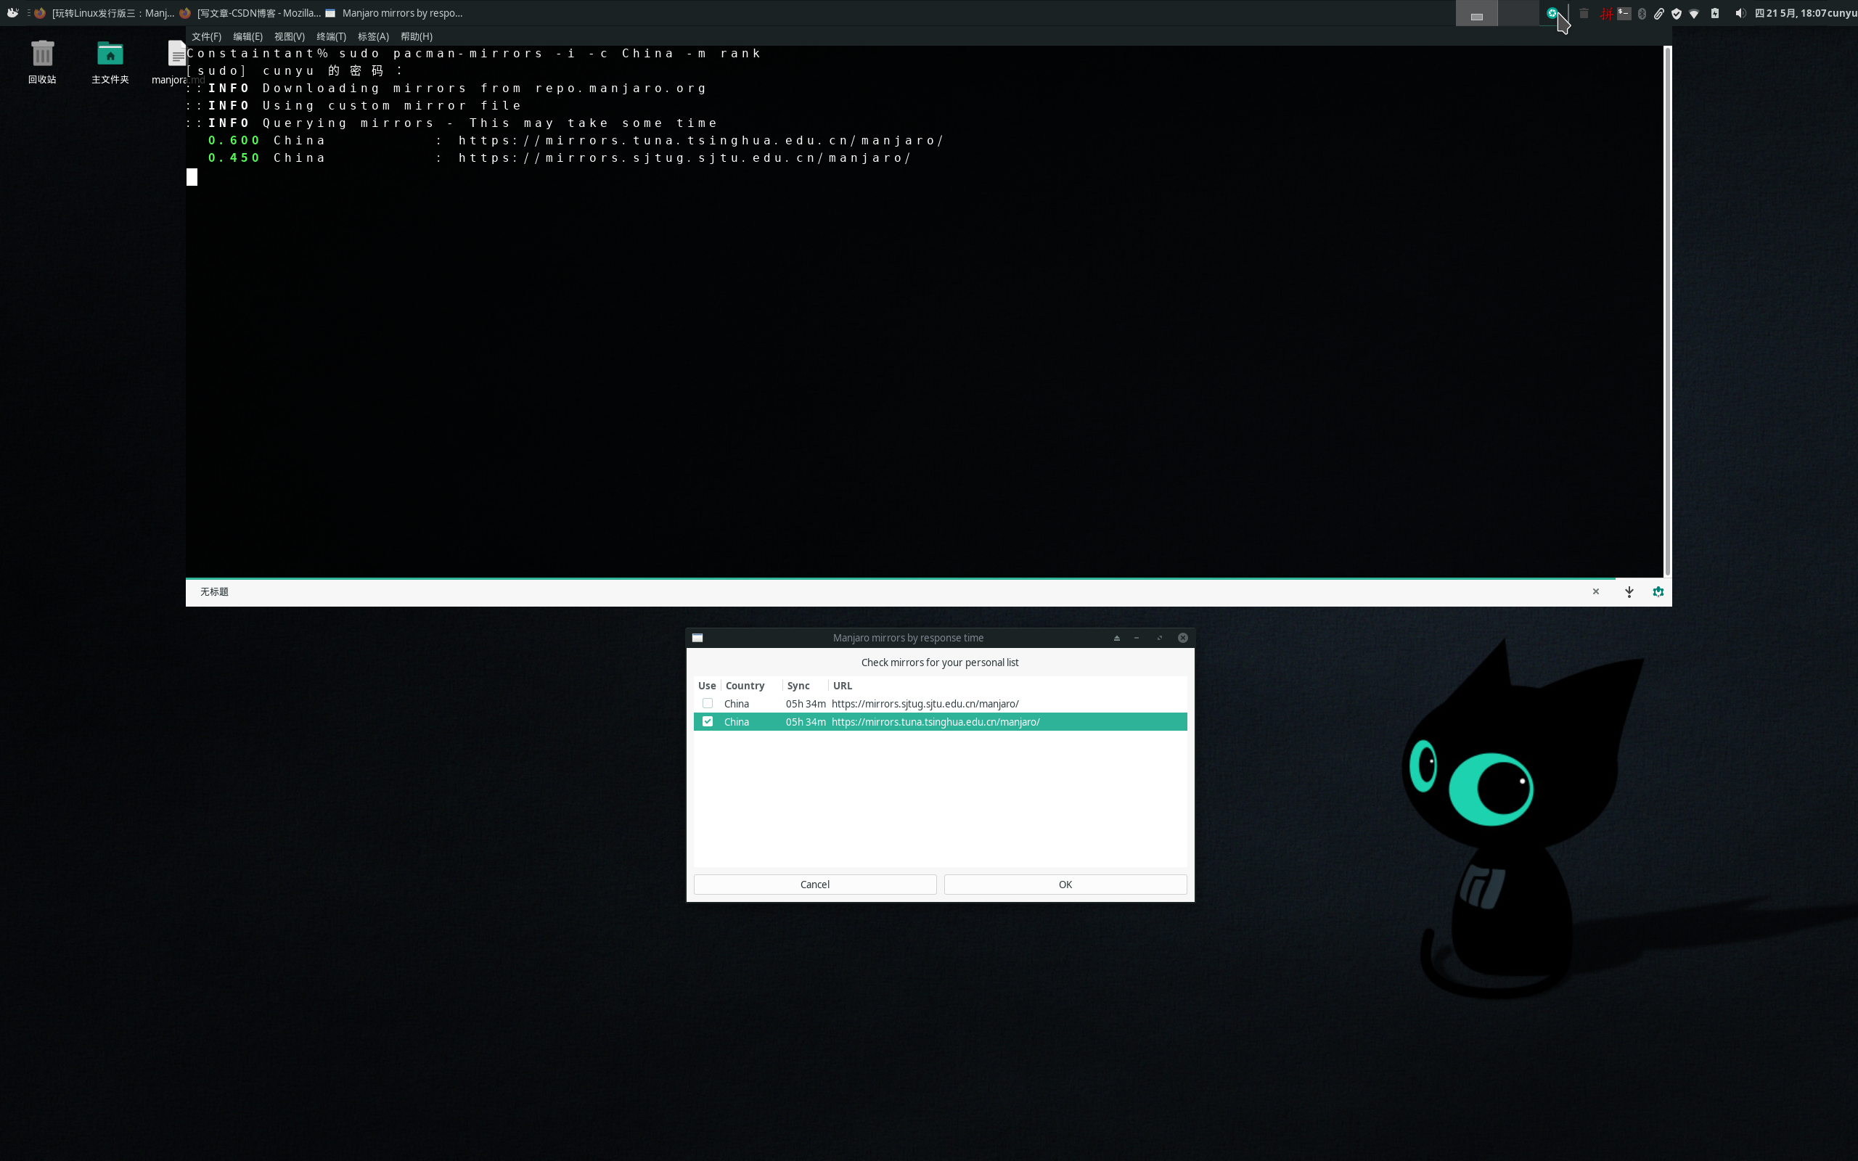Click the green screenshot tray icon
Viewport: 1858px width, 1161px height.
(x=1552, y=13)
